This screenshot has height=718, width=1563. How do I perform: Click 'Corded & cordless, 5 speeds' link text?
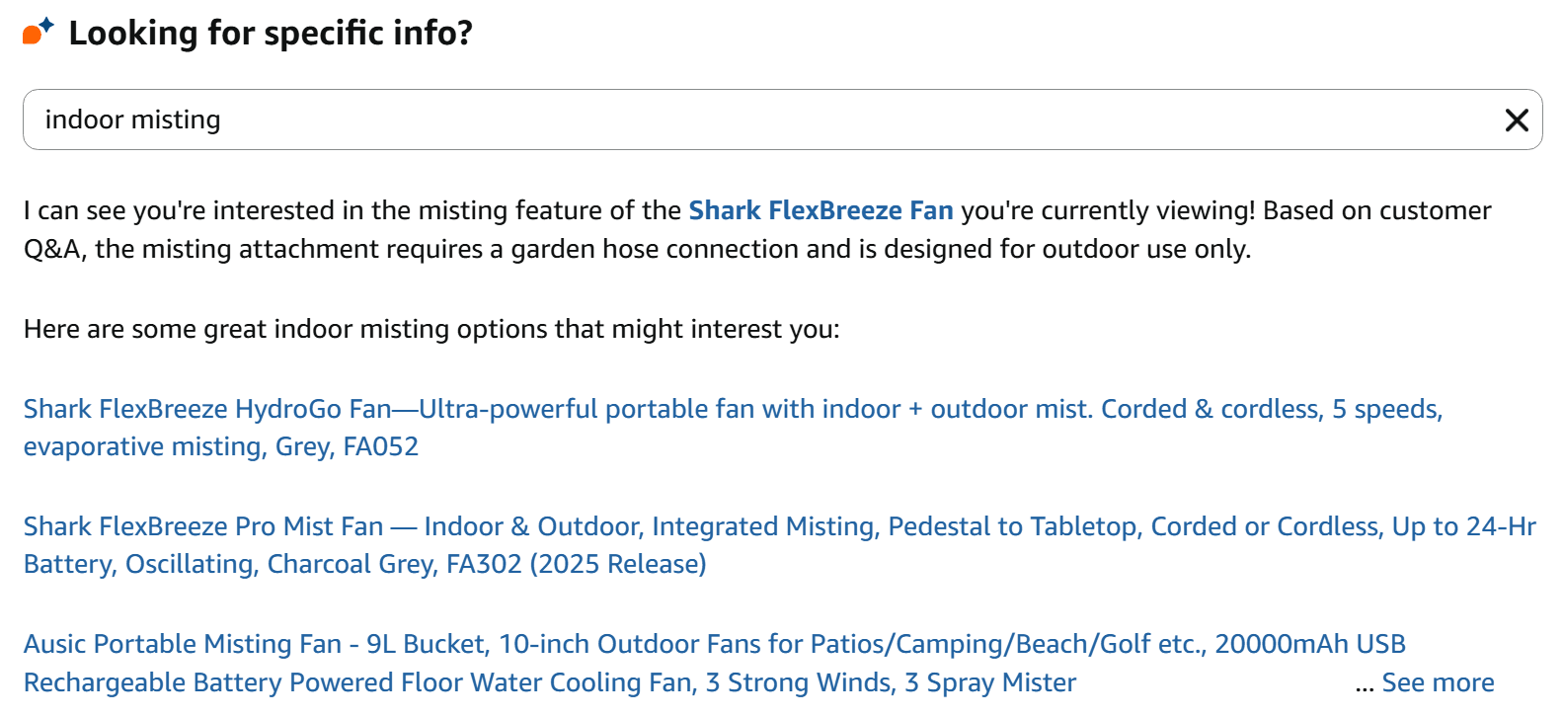click(1272, 409)
